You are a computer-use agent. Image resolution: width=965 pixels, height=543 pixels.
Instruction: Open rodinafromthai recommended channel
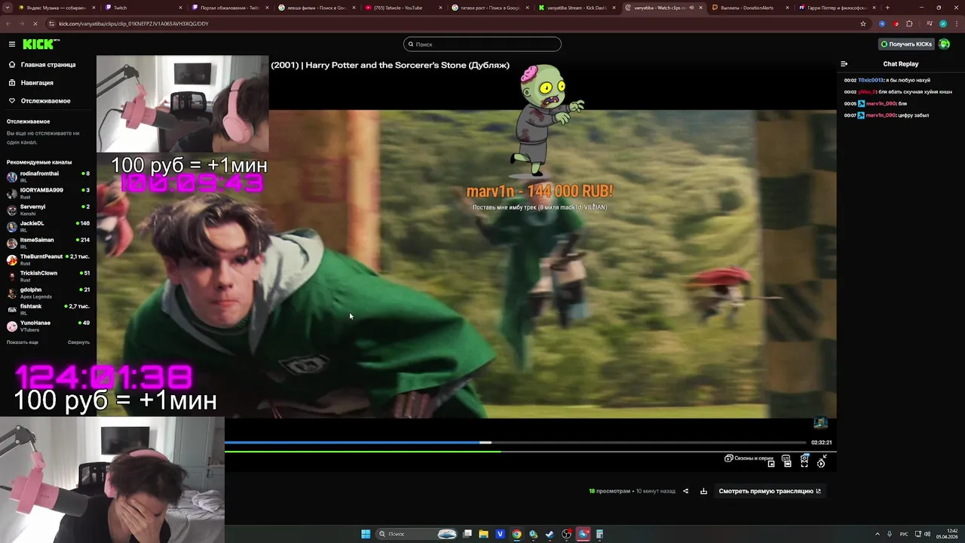coord(48,176)
